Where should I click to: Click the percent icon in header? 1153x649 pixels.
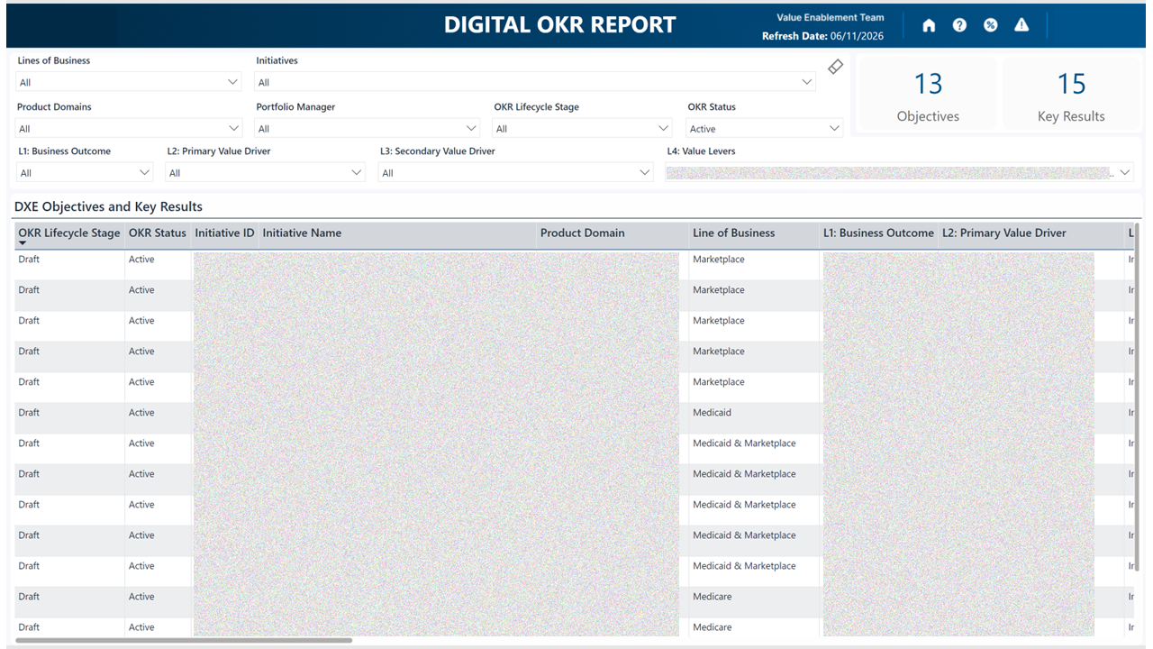tap(990, 25)
